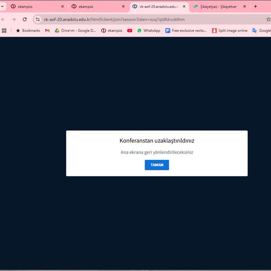271x271 pixels.
Task: Click the TAMAM button in the dialog
Action: [157, 165]
